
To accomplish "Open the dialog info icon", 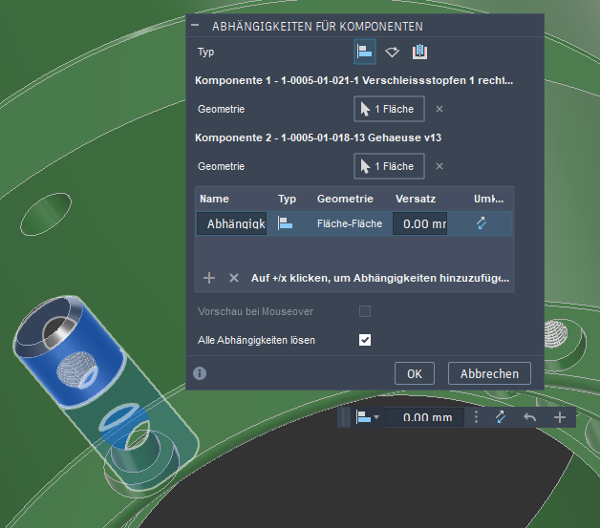I will [200, 373].
